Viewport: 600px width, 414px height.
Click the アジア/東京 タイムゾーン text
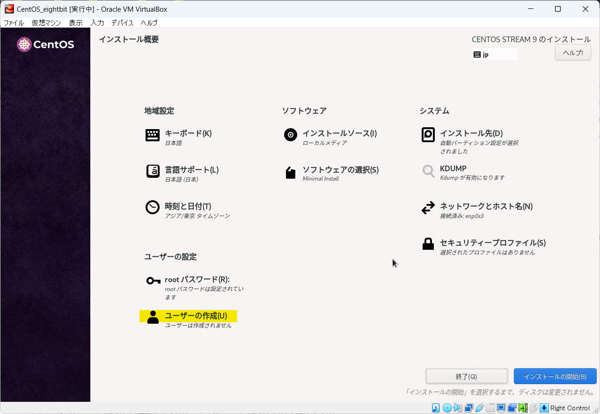tap(198, 216)
